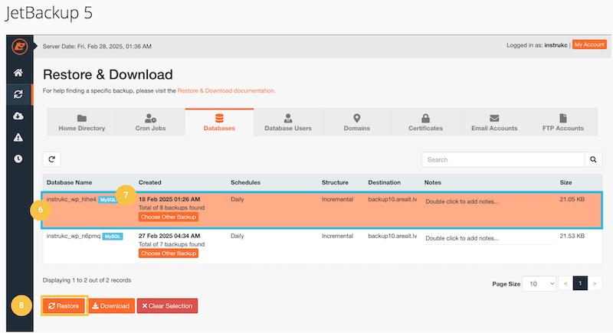Select the Restore & Download sidebar icon
Viewport: 613px width, 333px height.
[x=18, y=94]
